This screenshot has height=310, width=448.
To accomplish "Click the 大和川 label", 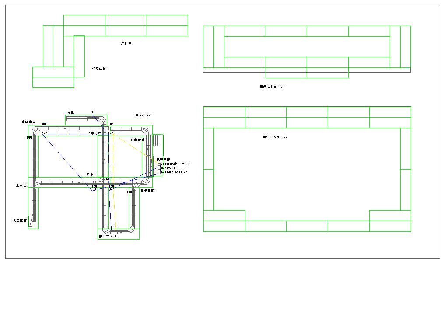I will pyautogui.click(x=126, y=43).
